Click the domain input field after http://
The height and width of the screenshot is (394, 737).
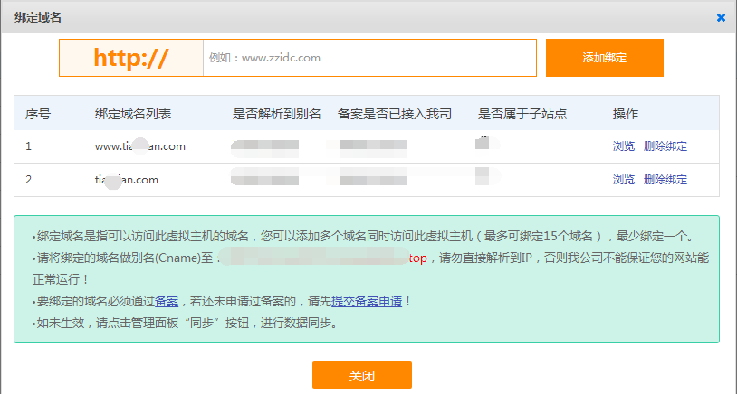click(x=368, y=58)
